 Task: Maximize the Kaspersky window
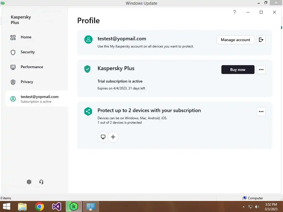[261, 12]
